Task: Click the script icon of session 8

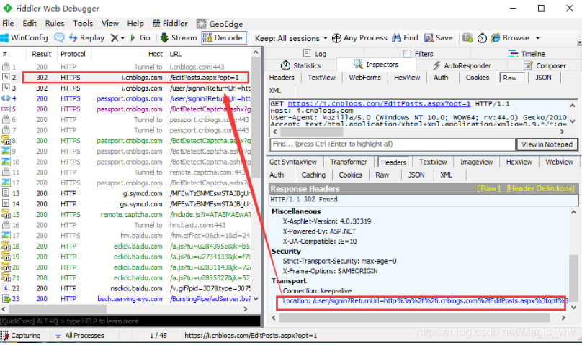Action: (6, 140)
